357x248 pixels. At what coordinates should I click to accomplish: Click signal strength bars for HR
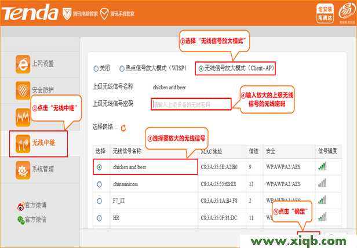tap(322, 217)
